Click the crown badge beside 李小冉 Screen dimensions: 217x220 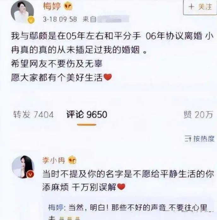click(72, 160)
